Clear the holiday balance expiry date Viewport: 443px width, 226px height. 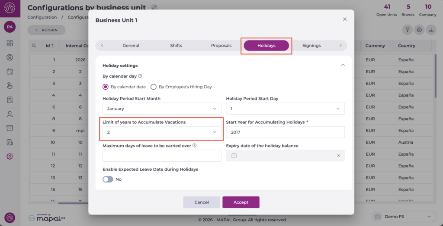[x=338, y=156]
